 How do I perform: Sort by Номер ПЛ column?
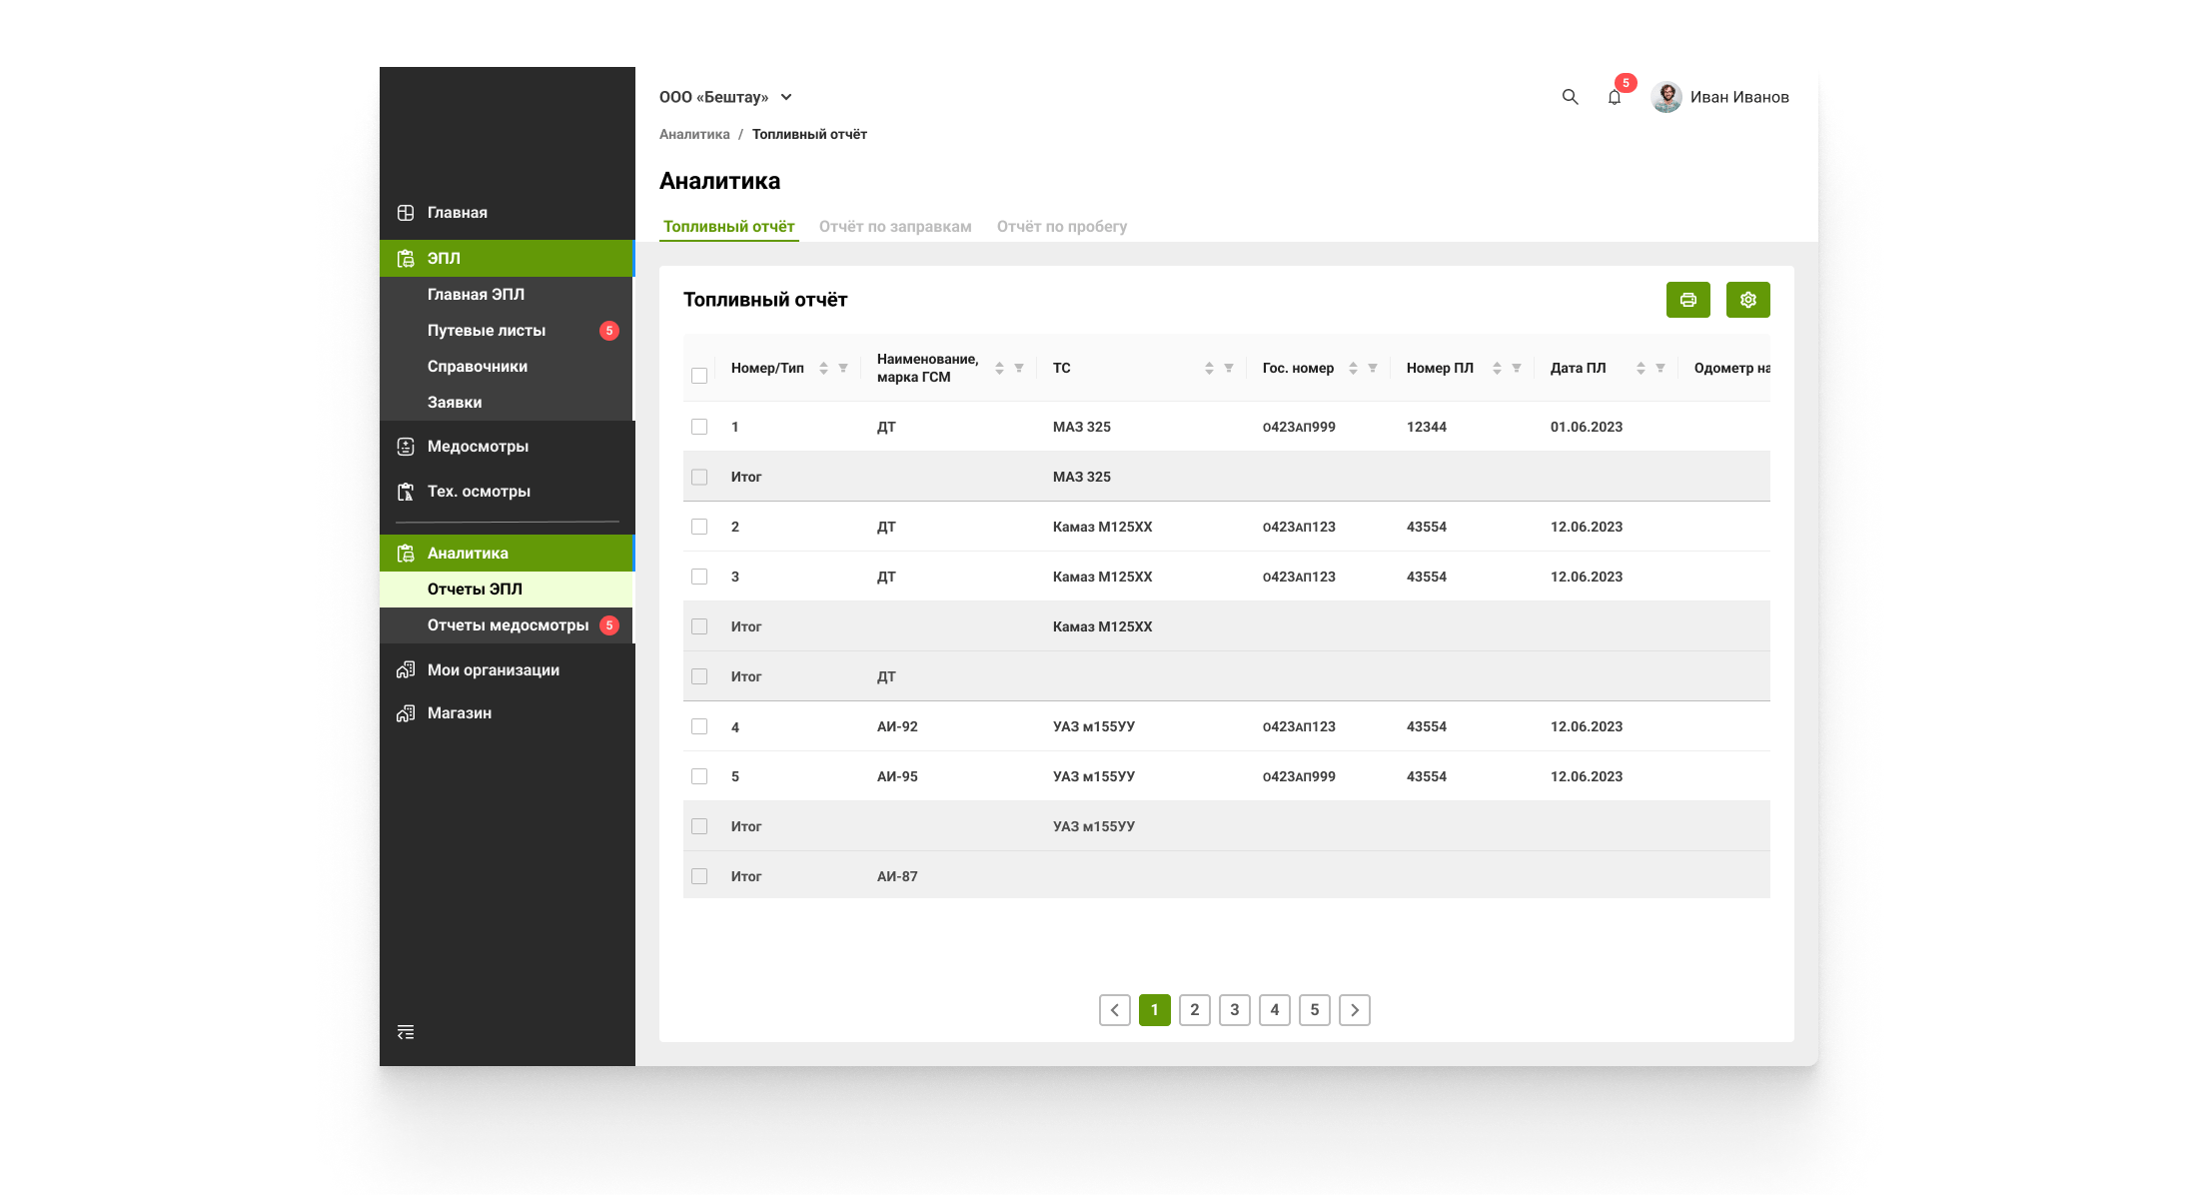pos(1497,369)
